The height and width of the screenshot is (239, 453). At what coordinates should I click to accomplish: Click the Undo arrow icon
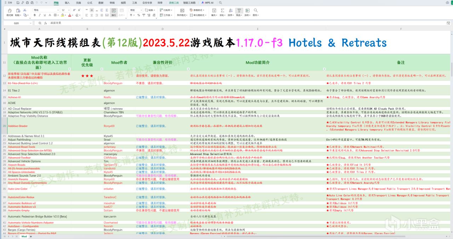tap(37, 2)
